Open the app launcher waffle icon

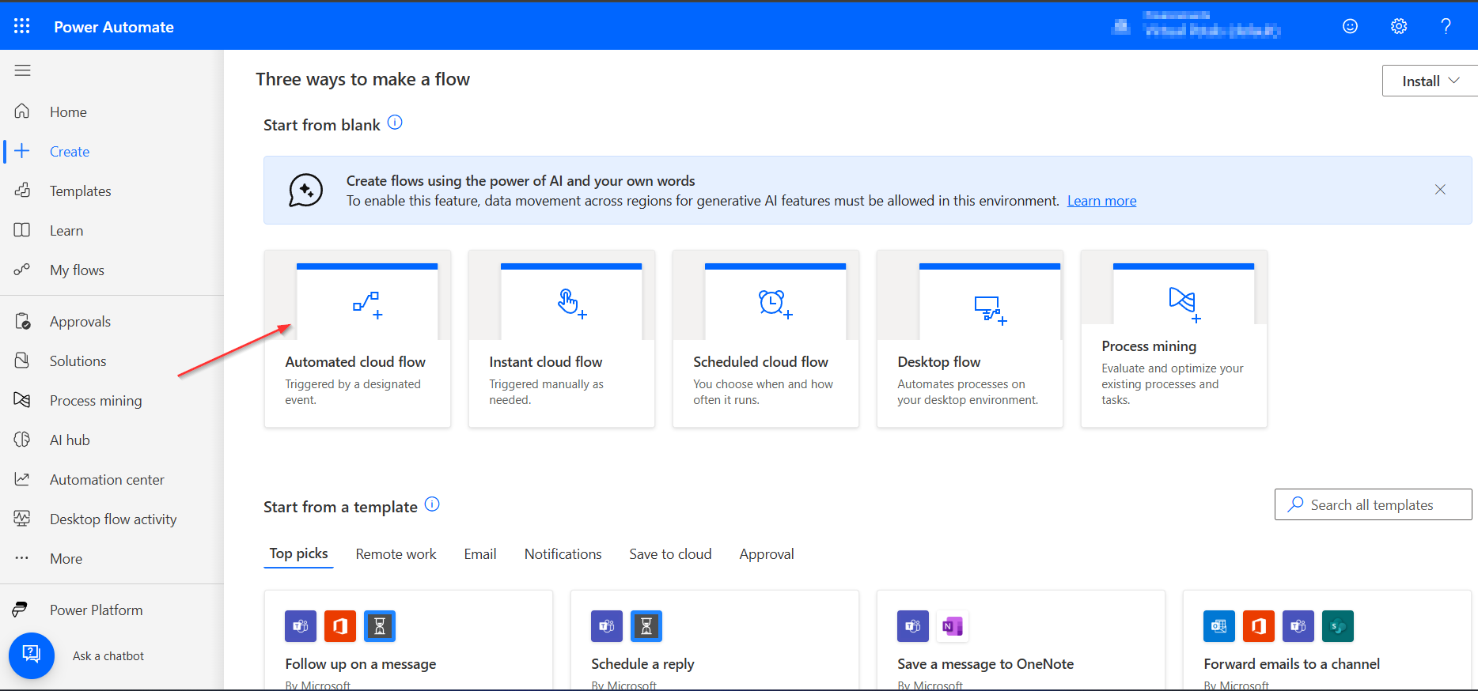tap(22, 26)
